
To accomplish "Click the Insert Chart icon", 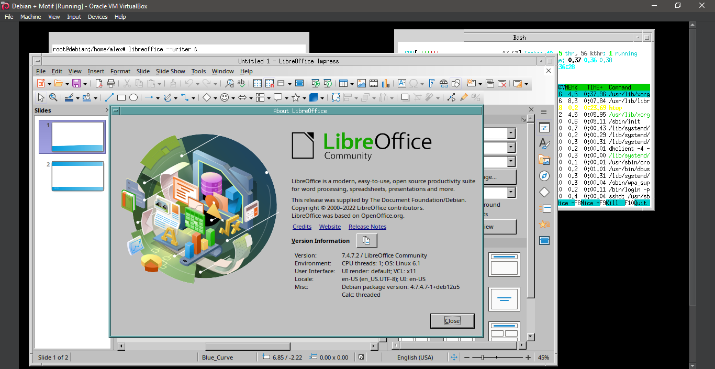I will coord(386,83).
